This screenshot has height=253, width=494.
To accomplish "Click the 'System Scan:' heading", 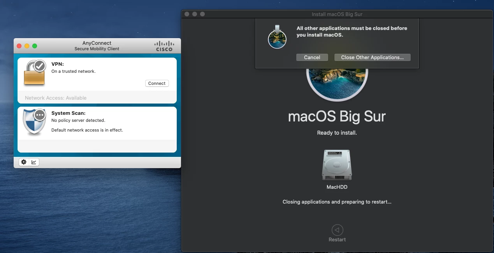I will tap(69, 113).
